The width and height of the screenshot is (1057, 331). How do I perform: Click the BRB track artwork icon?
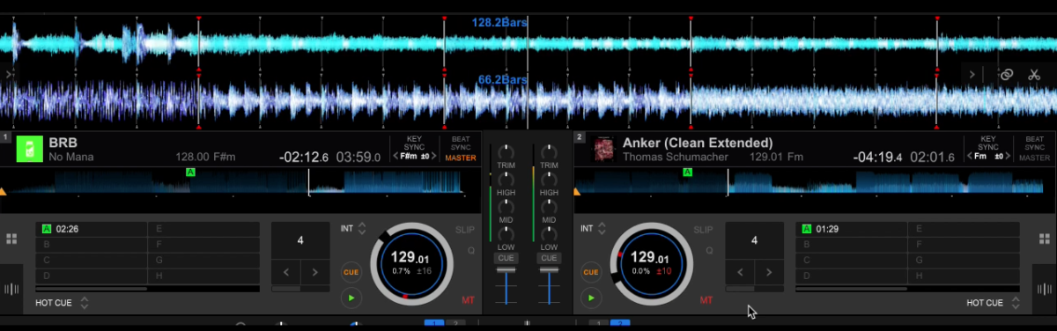coord(30,150)
